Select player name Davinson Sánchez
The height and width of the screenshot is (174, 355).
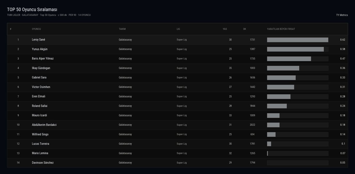(43, 163)
